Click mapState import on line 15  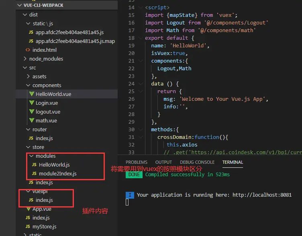click(x=182, y=15)
